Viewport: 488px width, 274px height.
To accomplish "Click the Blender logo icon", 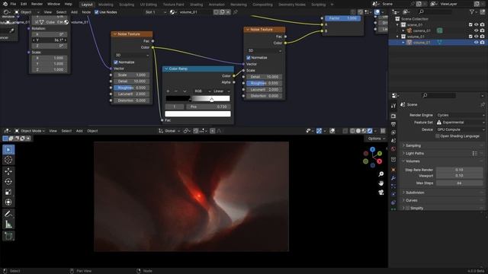I will 5,4.
